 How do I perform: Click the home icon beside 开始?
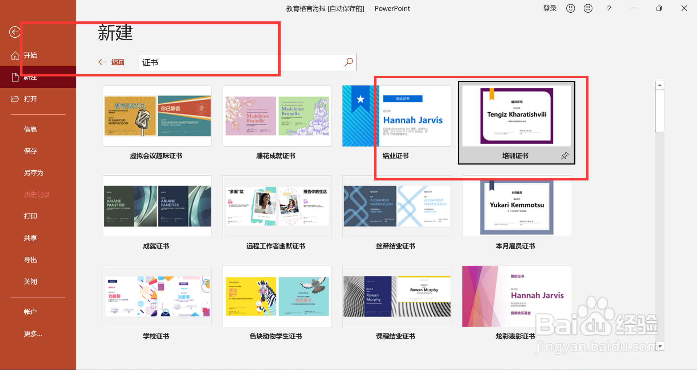[15, 55]
